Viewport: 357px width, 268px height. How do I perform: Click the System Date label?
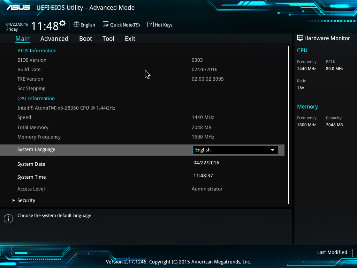31,164
